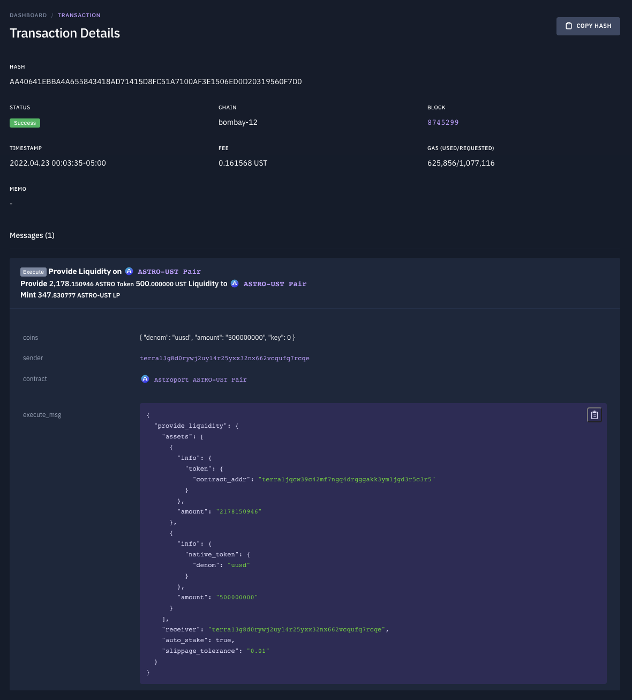Click the clipboard icon inside Copy Hash button
Screen dimensions: 632x700
(x=569, y=26)
